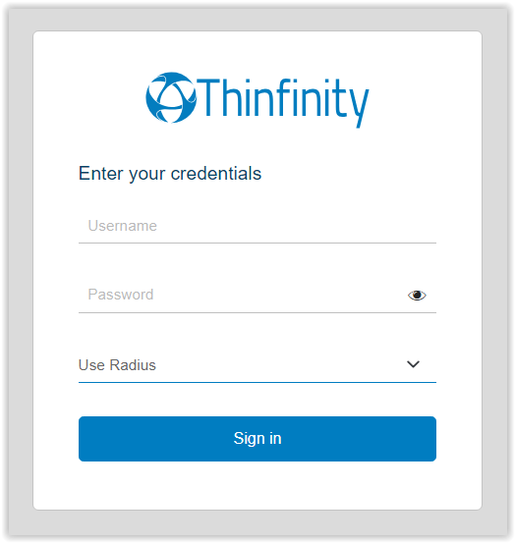Toggle password visibility eye
This screenshot has height=543, width=515.
click(x=417, y=296)
